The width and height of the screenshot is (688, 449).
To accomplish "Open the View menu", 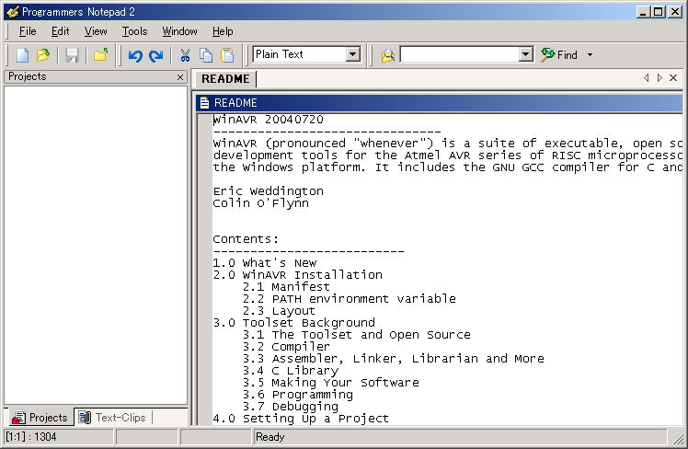I will tap(96, 31).
